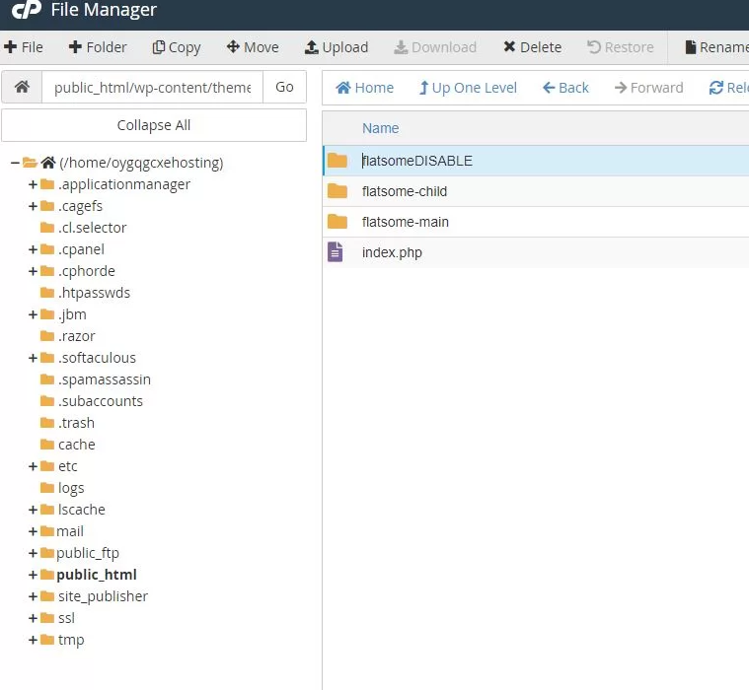The height and width of the screenshot is (690, 749).
Task: Click the Go button
Action: [284, 87]
